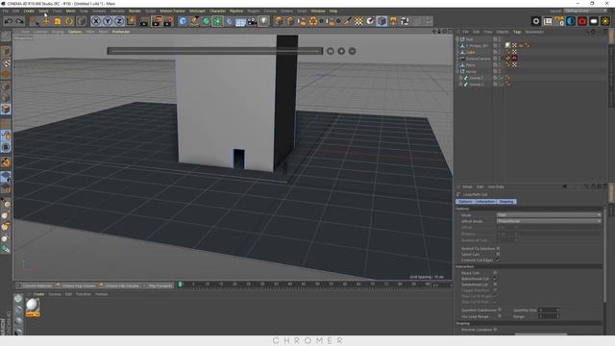Viewport: 615px width, 346px height.
Task: Switch to Edges mode
Action: (x=6, y=98)
